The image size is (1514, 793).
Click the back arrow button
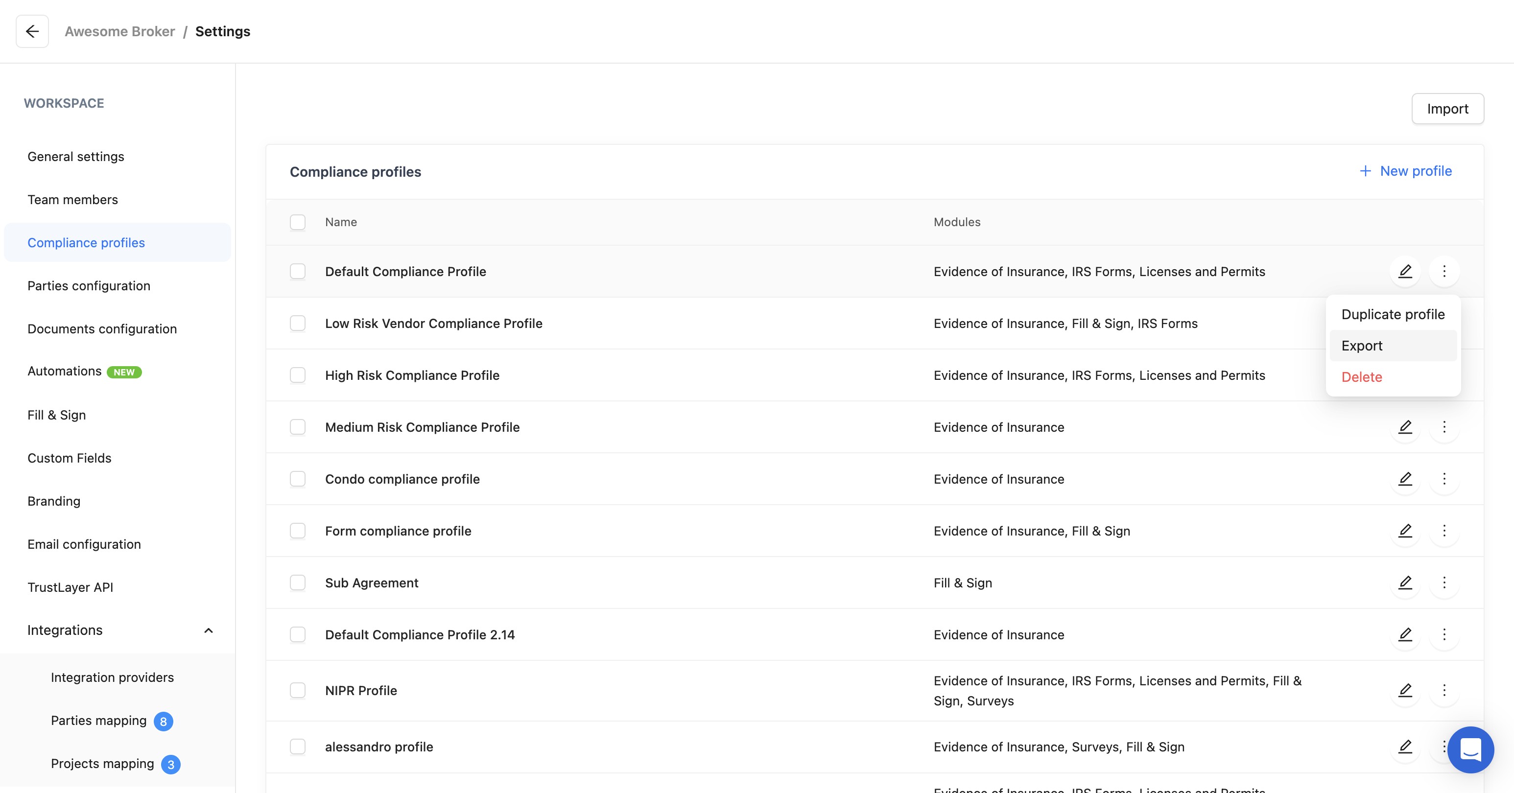(32, 32)
